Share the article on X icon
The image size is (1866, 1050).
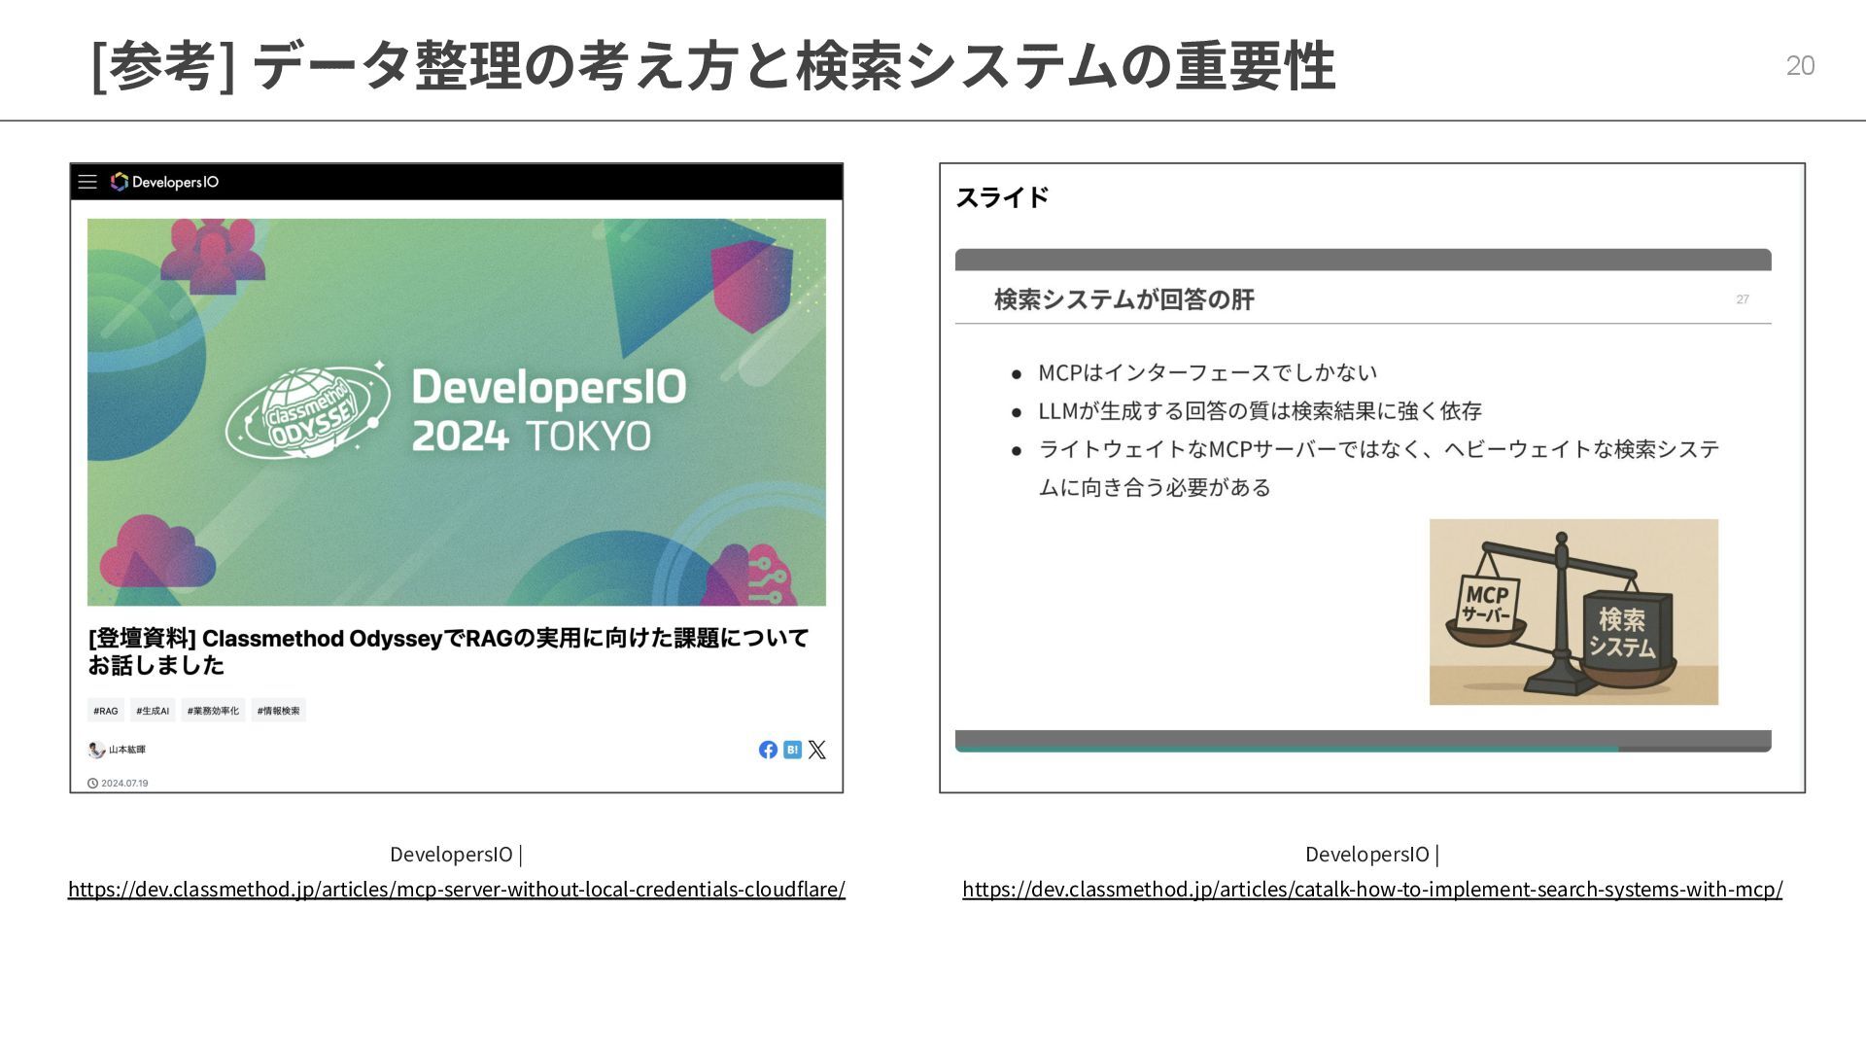point(817,750)
